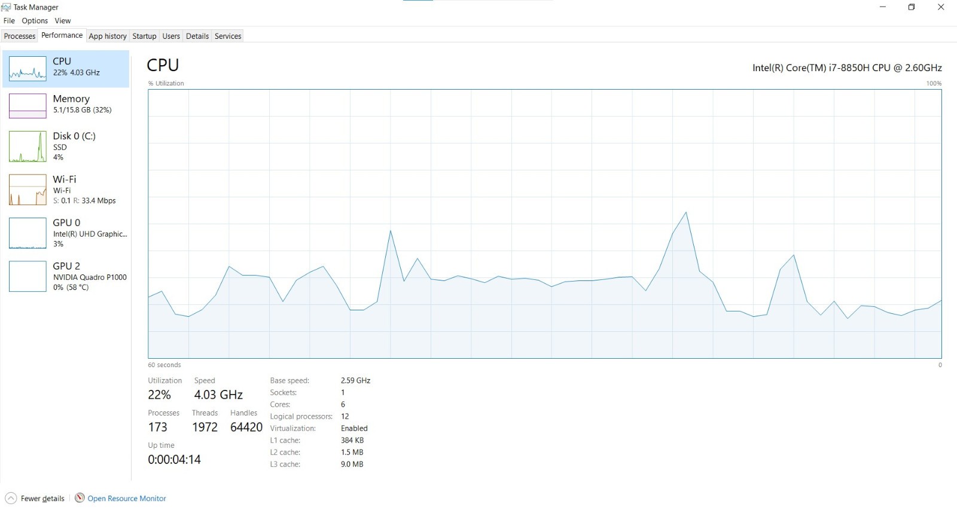Click the 4.03 GHz Speed value
957x513 pixels.
click(218, 395)
